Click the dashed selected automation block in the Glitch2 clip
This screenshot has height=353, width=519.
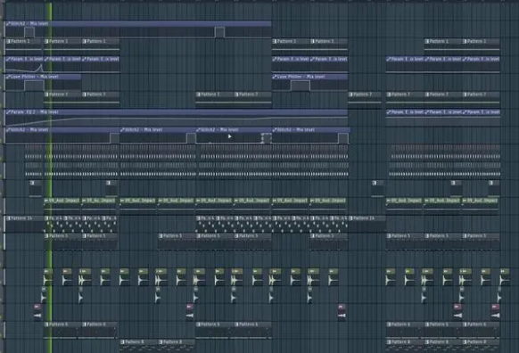[267, 138]
